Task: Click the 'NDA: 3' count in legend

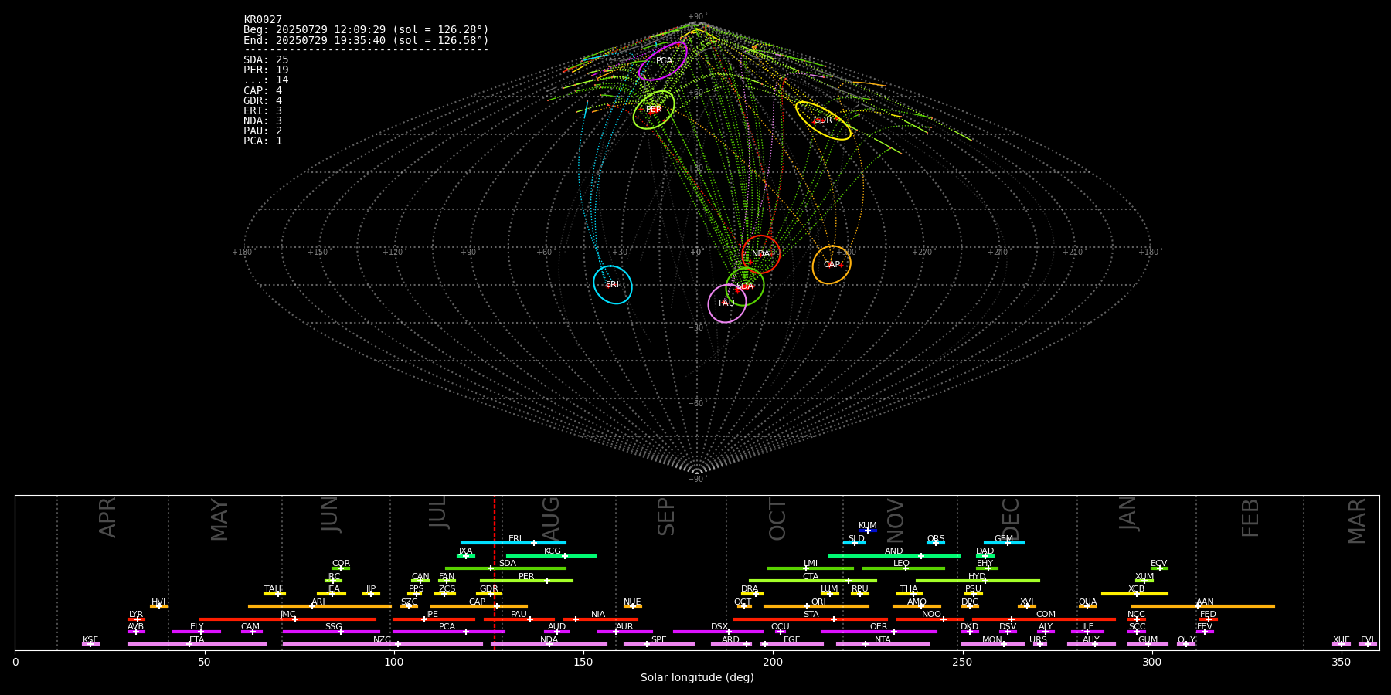Action: 263,121
